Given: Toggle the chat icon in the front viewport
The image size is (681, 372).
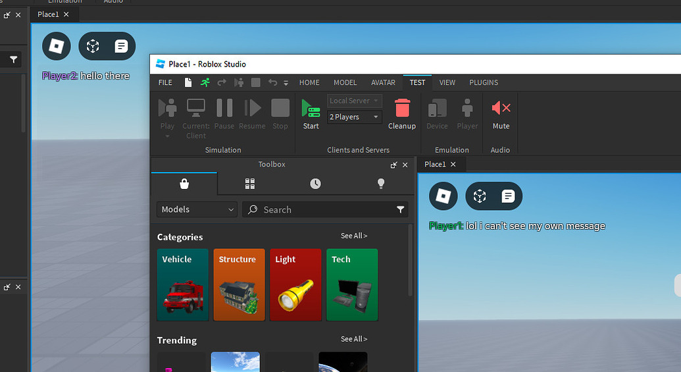Looking at the screenshot, I should tap(508, 196).
